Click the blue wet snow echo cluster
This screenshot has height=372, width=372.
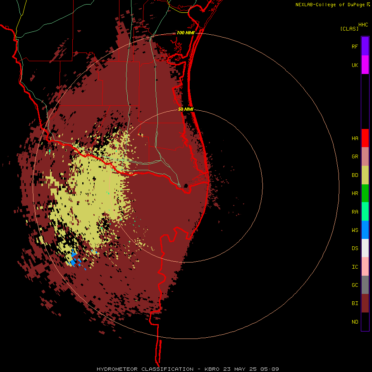click(x=74, y=259)
